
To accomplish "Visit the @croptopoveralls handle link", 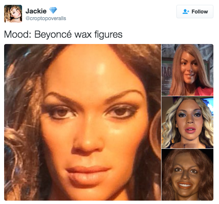I will click(46, 18).
